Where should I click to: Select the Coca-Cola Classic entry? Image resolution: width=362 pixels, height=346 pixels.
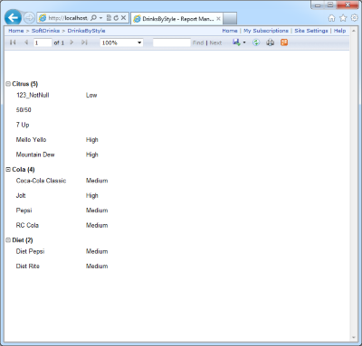coord(41,181)
